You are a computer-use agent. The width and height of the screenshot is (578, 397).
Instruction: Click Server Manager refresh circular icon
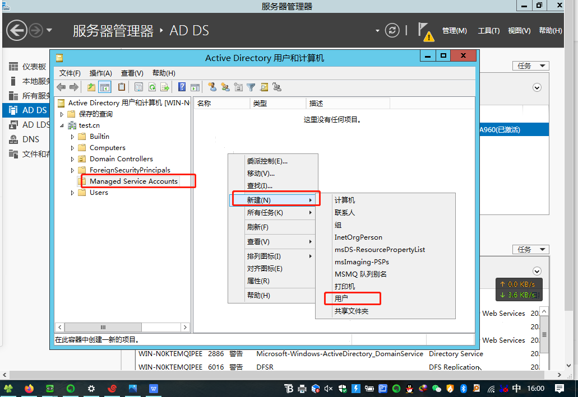coord(392,30)
